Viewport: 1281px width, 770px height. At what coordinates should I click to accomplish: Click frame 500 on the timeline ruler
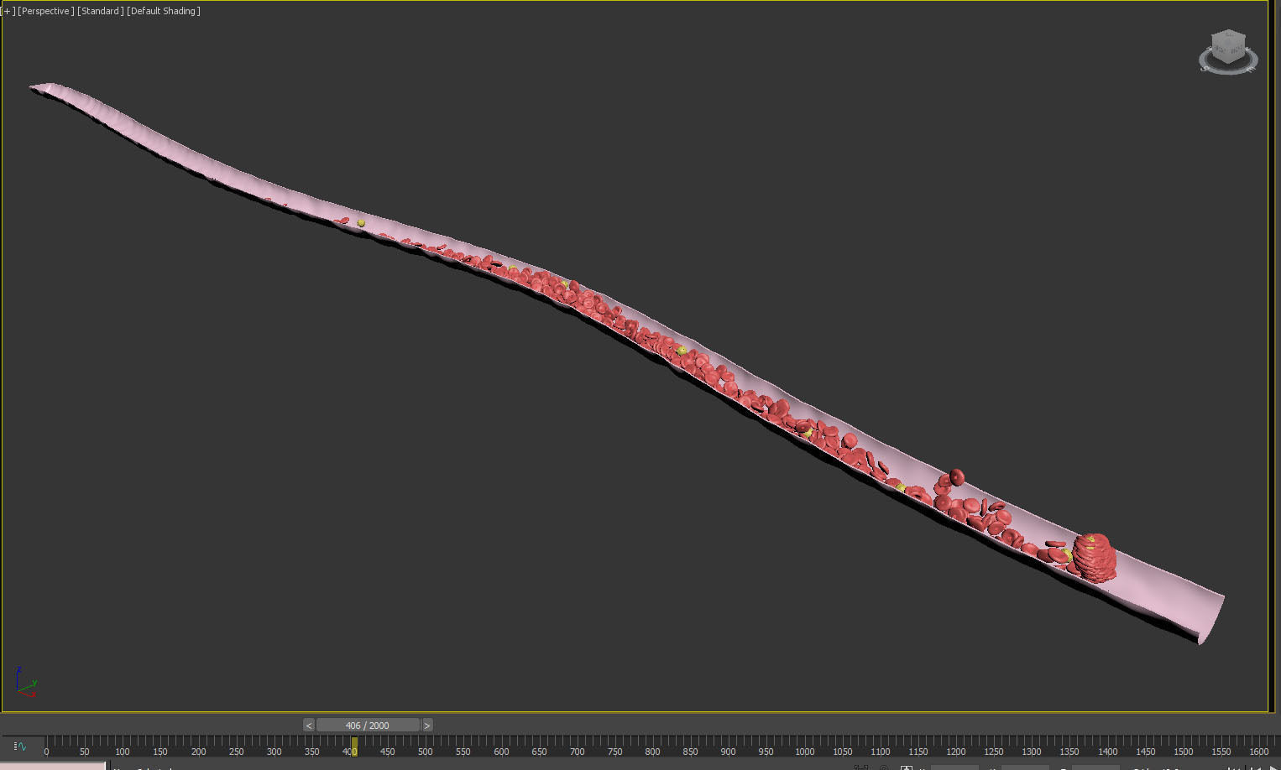[x=425, y=752]
